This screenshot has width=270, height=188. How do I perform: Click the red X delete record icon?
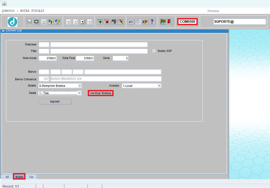coord(107,22)
